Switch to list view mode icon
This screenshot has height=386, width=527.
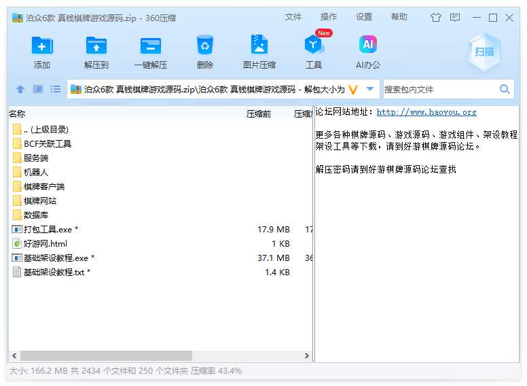[x=56, y=89]
